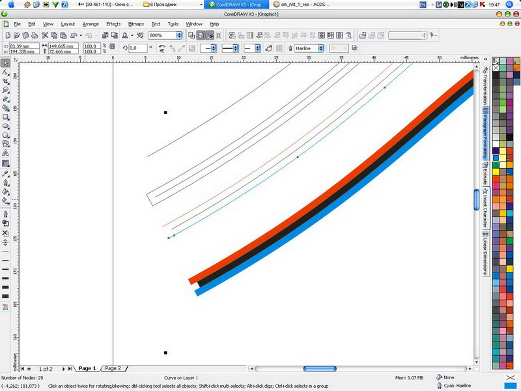
Task: Open the Effects menu
Action: [113, 24]
